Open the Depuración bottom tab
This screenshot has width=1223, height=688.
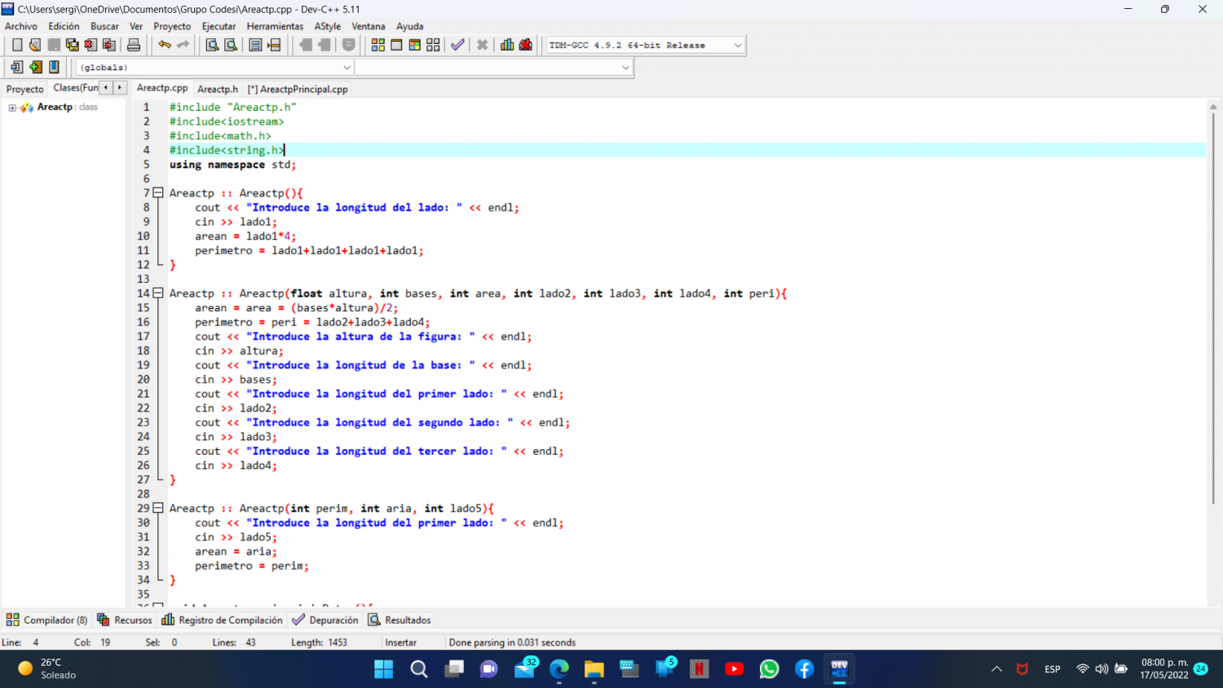coord(325,620)
